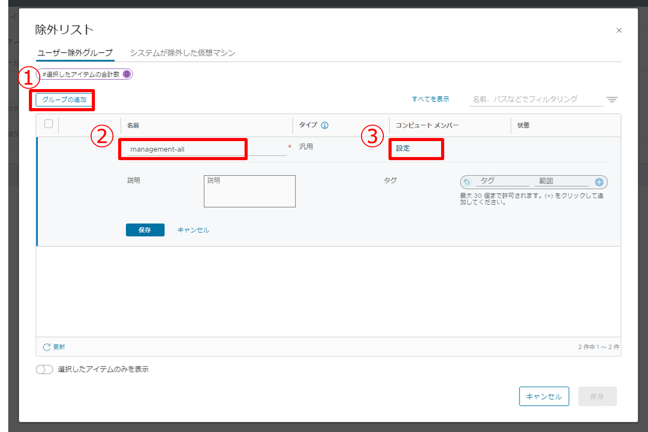Click the info icon beside タイプ

325,125
